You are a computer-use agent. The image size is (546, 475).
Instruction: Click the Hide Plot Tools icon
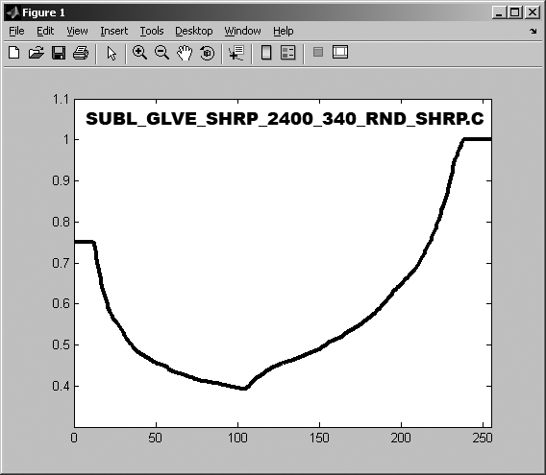tap(318, 52)
